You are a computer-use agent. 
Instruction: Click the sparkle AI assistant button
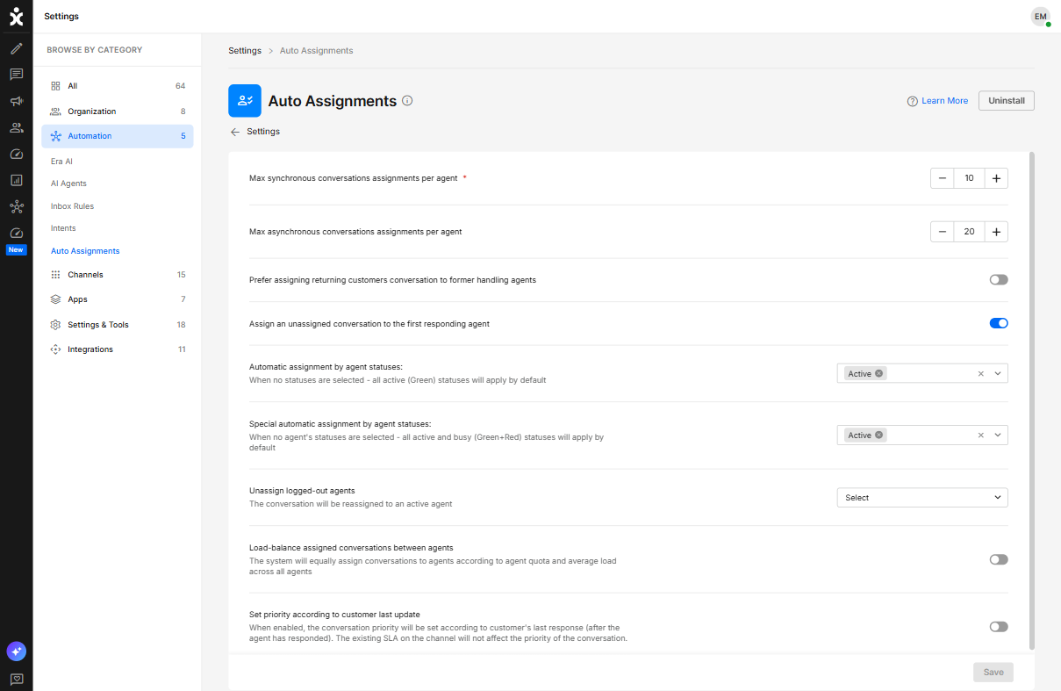pos(16,651)
